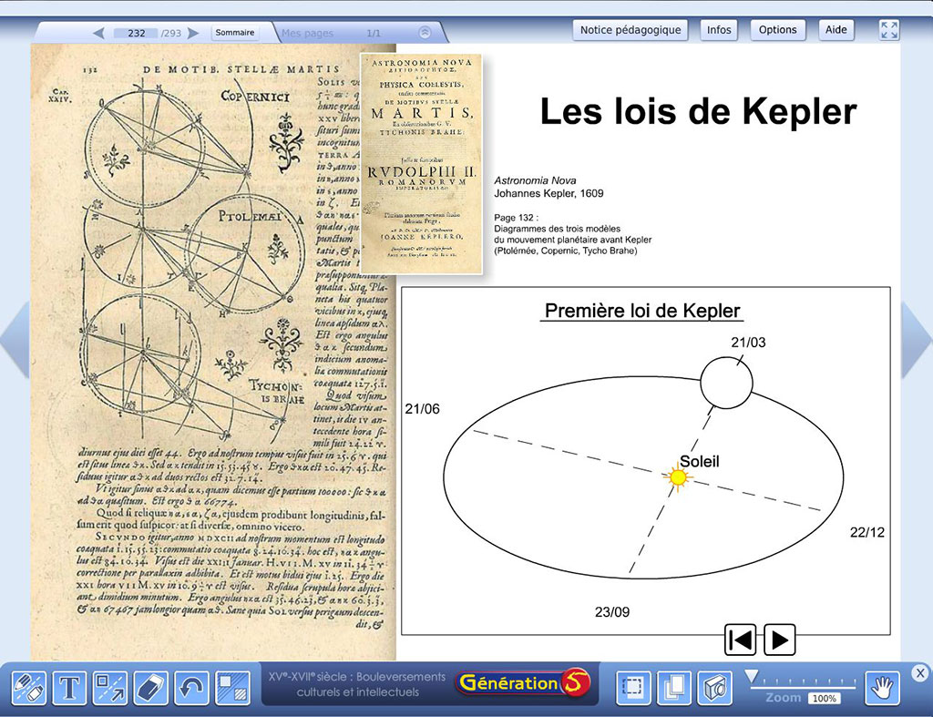Screen dimensions: 933x717
Task: Select the pen/highlighter drawing tool
Action: click(28, 688)
